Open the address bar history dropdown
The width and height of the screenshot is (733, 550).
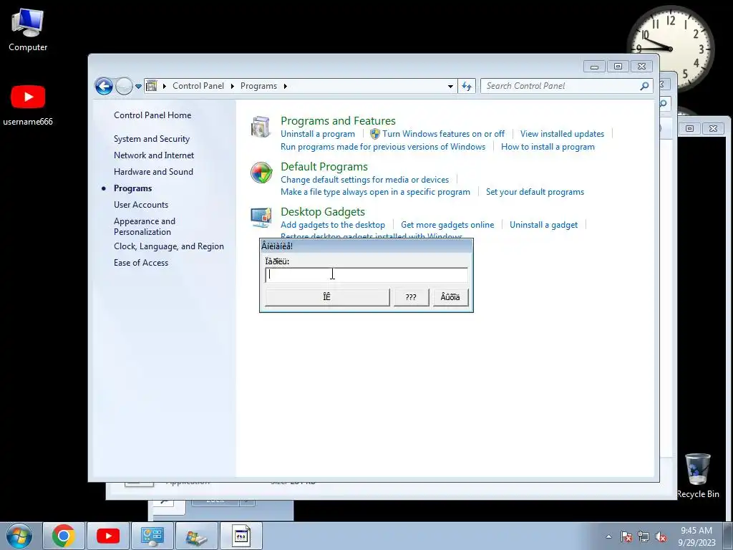(450, 86)
